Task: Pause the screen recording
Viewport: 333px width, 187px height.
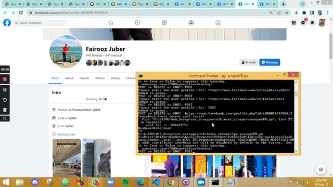Action: pyautogui.click(x=5, y=90)
